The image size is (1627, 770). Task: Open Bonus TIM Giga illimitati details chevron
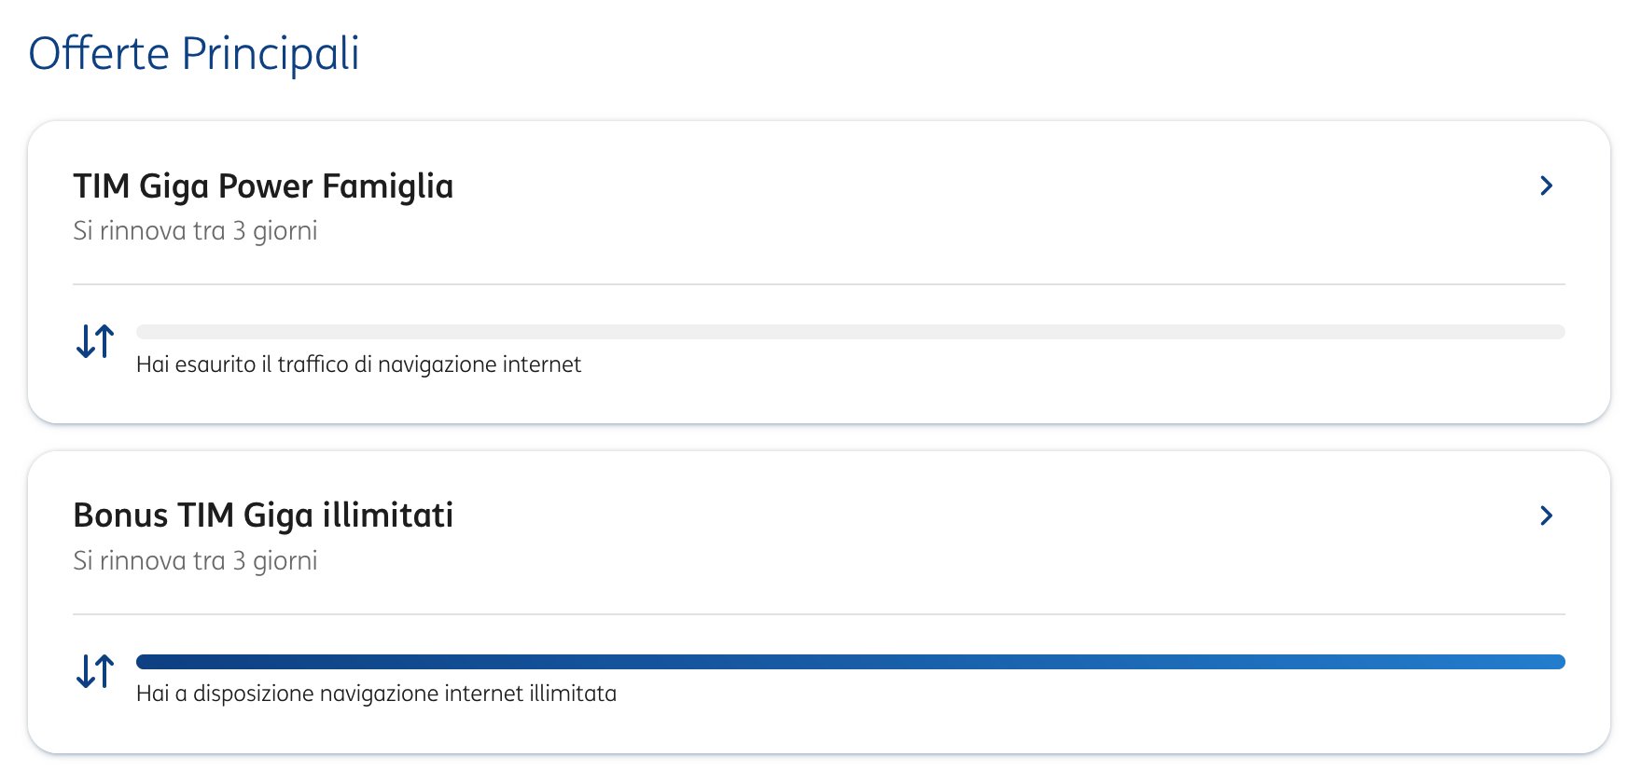[x=1546, y=516]
